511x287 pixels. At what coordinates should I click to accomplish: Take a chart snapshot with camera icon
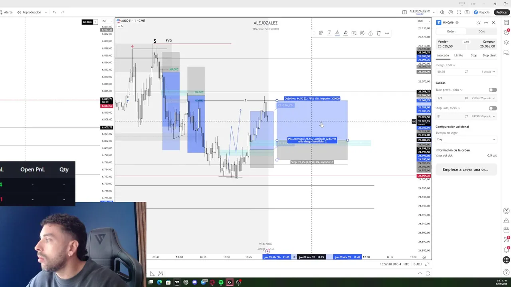coord(467,12)
